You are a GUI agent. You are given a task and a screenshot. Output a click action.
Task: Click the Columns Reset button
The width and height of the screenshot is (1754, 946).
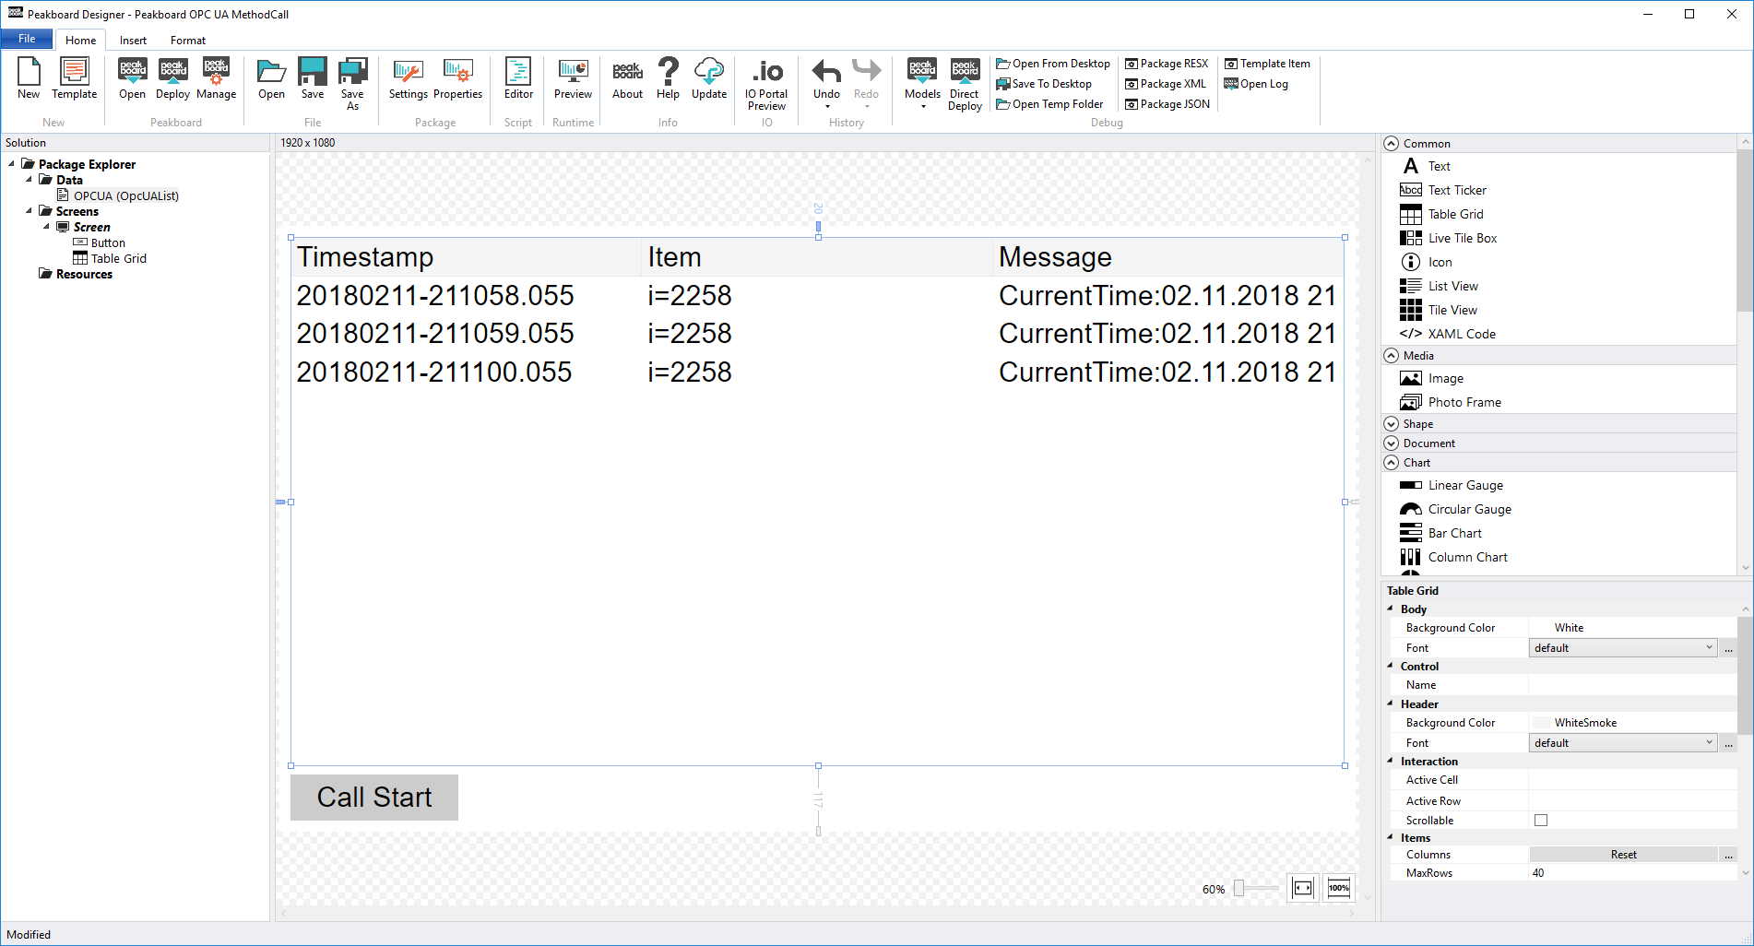click(1623, 855)
